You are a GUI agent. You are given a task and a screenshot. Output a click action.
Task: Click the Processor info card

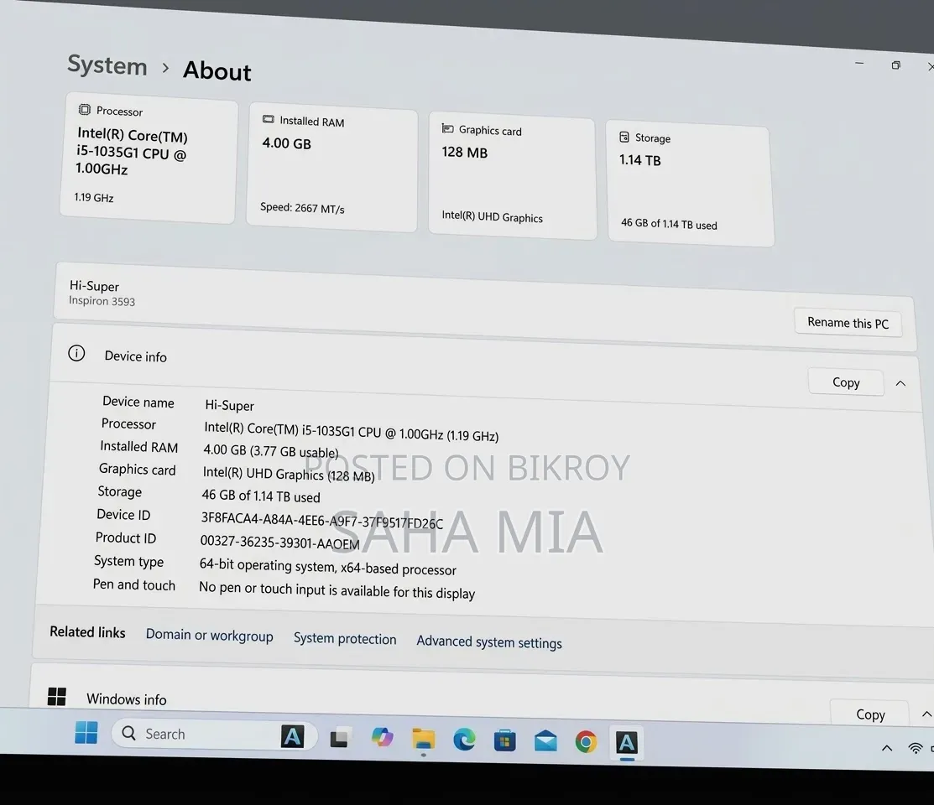148,158
